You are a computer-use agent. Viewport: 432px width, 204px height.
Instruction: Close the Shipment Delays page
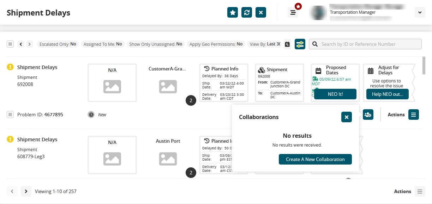[261, 12]
